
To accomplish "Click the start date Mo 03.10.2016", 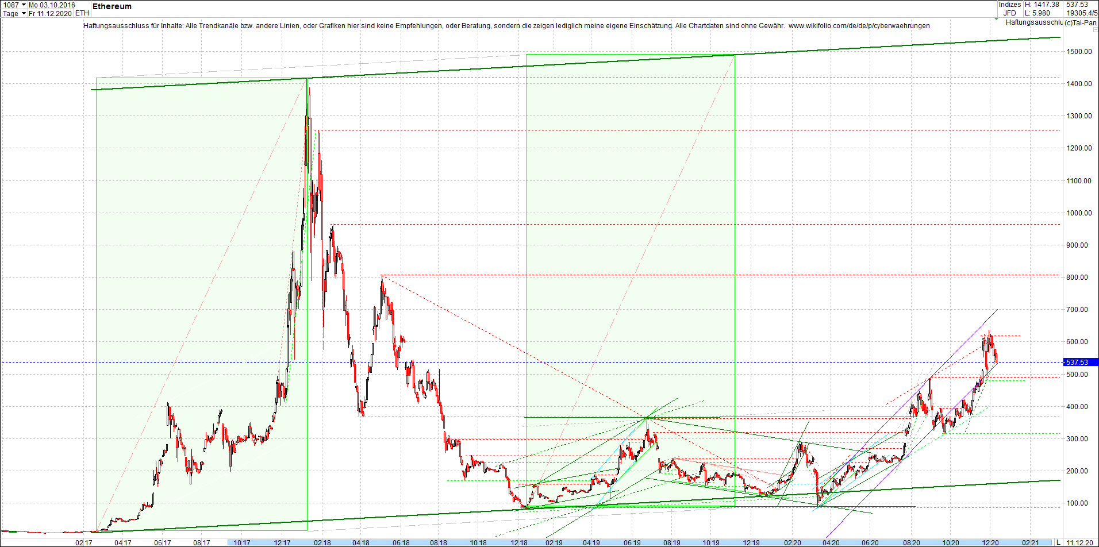I will tap(52, 5).
